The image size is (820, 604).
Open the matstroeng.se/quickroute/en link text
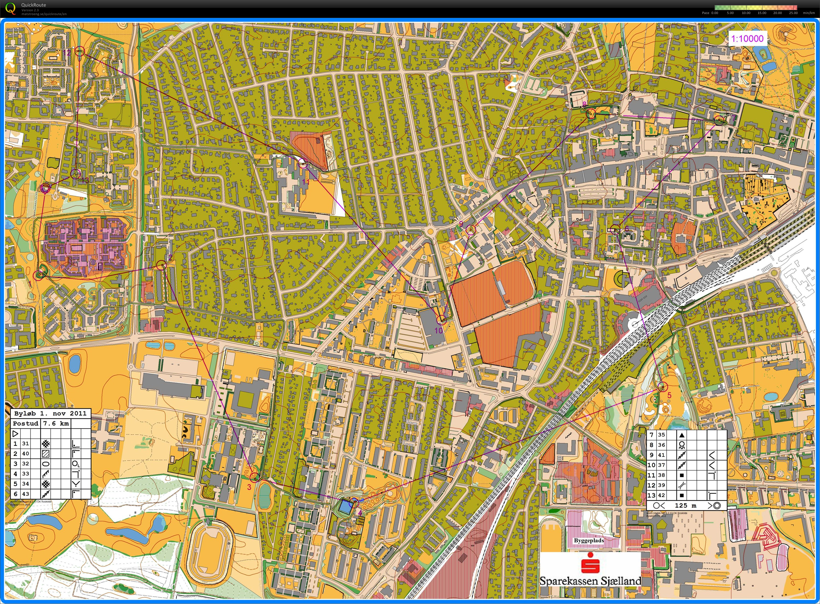[x=44, y=14]
